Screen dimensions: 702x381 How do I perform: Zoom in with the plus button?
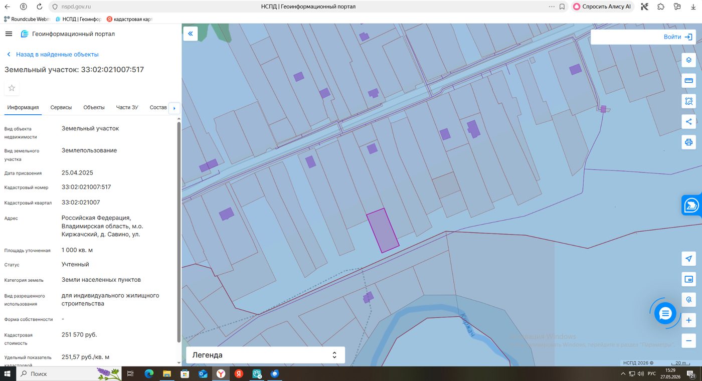click(x=688, y=320)
